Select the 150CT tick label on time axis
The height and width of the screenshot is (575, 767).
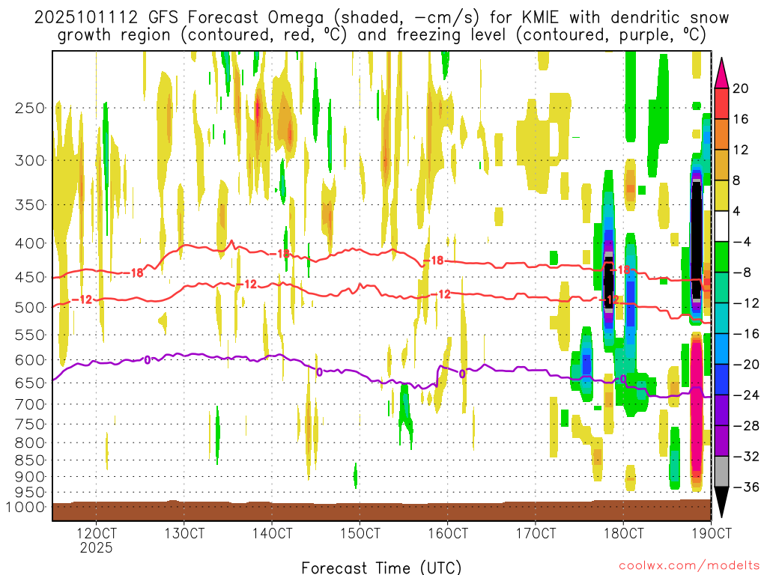(x=360, y=533)
